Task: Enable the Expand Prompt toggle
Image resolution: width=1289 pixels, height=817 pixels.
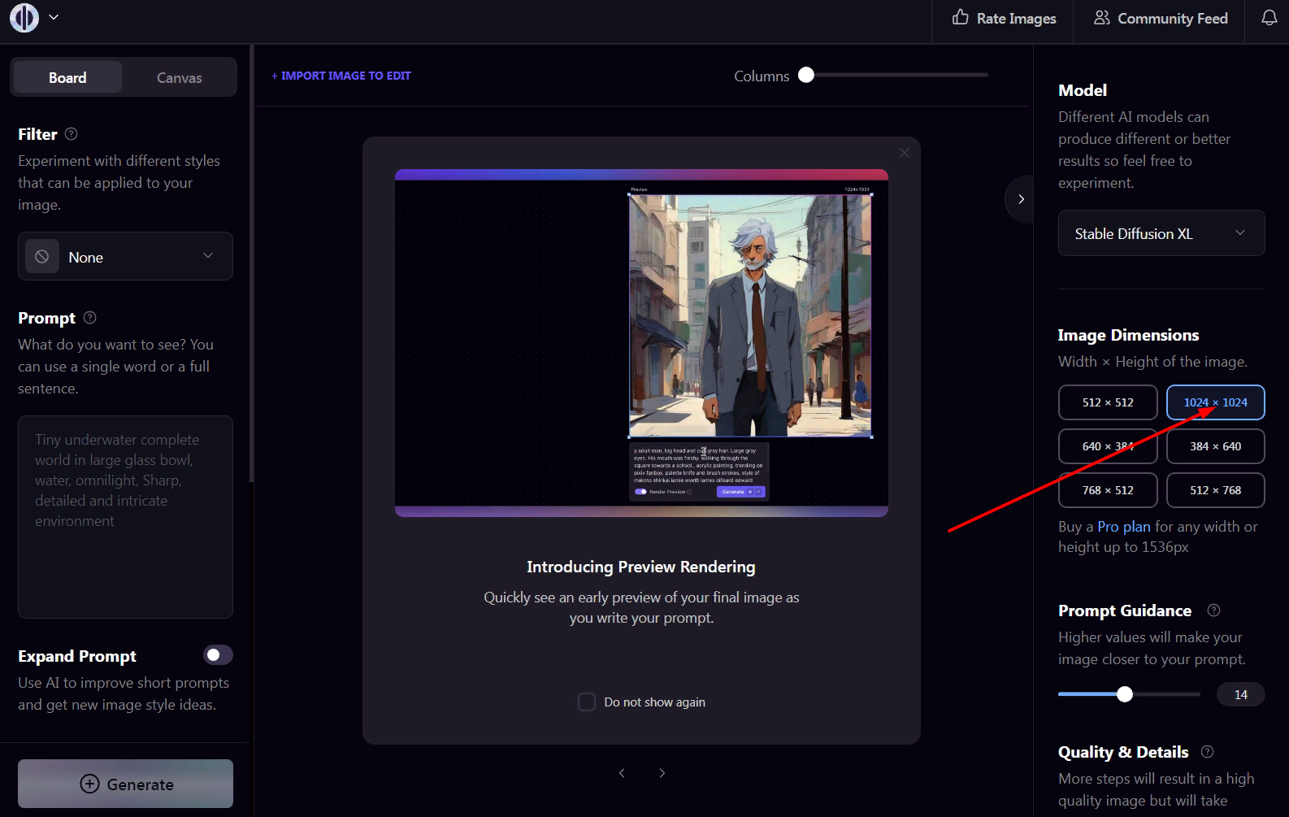Action: [218, 655]
